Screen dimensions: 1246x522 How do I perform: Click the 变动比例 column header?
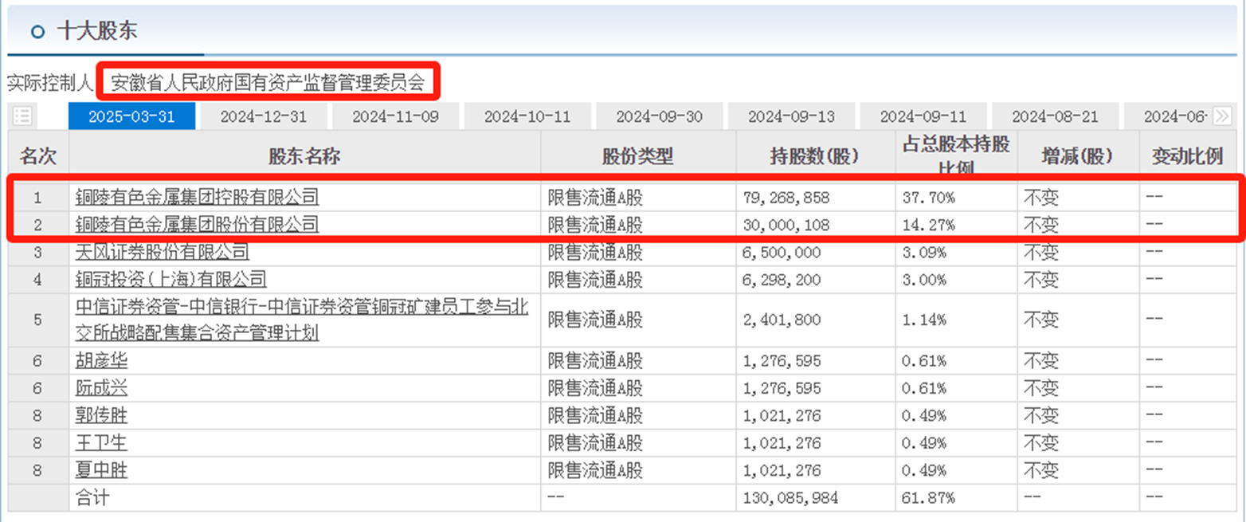(x=1187, y=156)
